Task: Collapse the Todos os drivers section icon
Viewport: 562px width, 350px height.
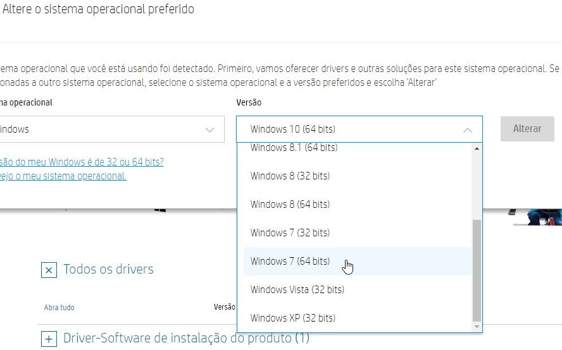Action: (x=49, y=270)
